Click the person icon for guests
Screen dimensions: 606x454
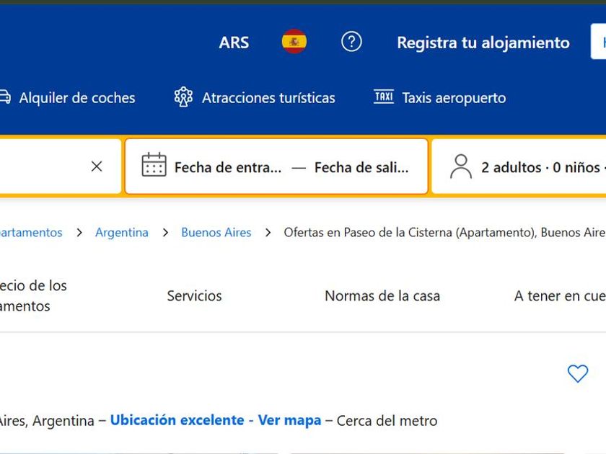pos(460,166)
